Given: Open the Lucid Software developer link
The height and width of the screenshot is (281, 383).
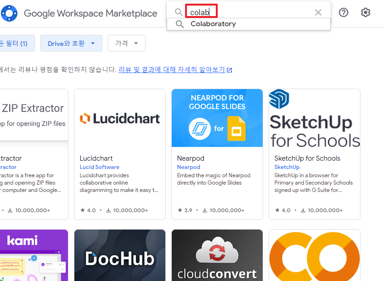Looking at the screenshot, I should coord(99,167).
